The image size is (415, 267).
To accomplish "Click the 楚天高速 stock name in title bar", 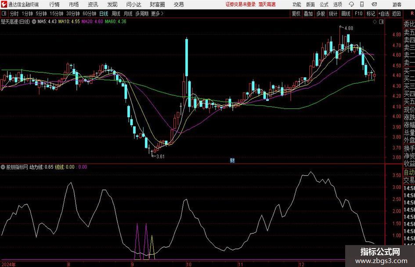I will tap(267, 4).
